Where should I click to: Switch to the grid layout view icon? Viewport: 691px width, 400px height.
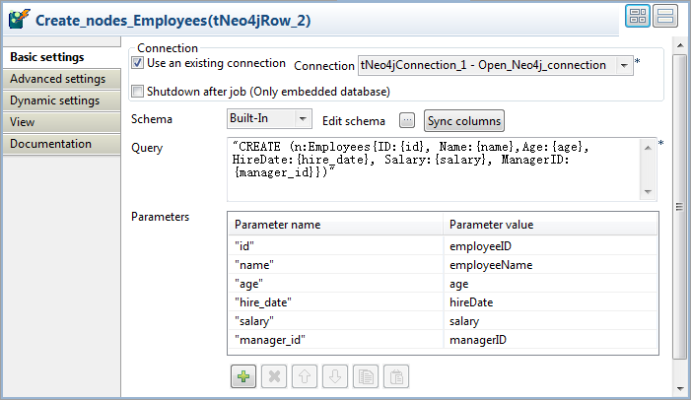[637, 17]
